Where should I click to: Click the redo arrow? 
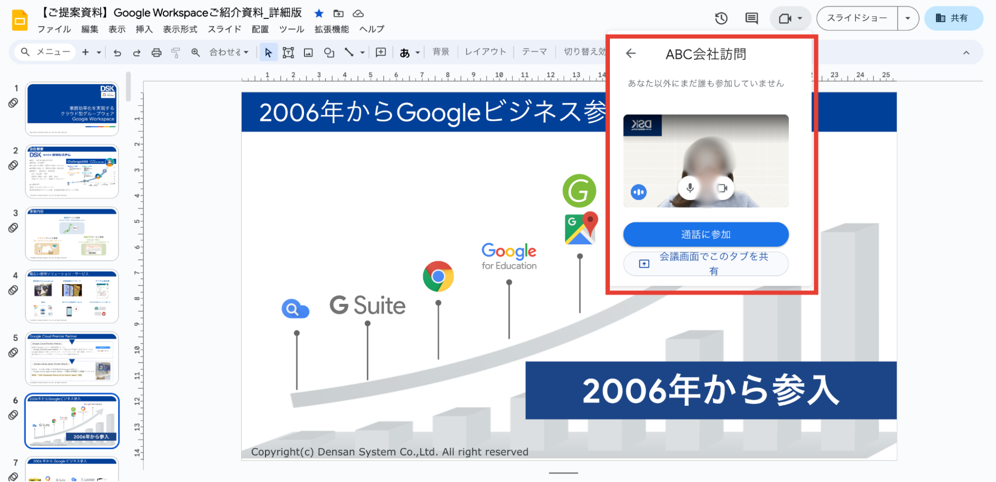click(137, 52)
